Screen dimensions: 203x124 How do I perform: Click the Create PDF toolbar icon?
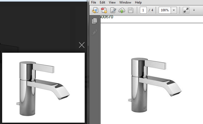[104, 10]
